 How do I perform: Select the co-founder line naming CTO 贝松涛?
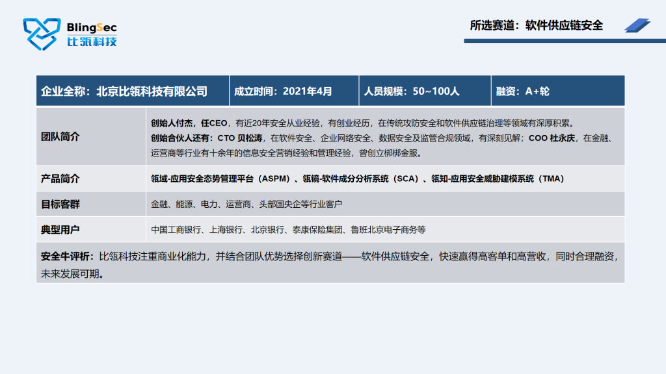[382, 138]
